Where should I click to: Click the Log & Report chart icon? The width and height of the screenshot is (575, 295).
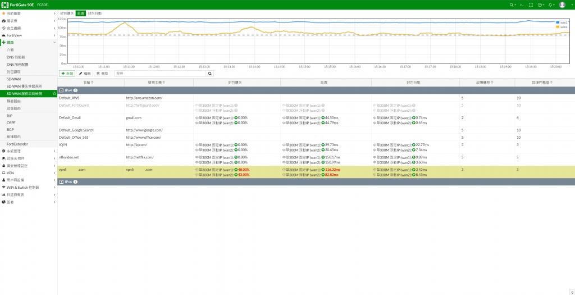coord(4,194)
